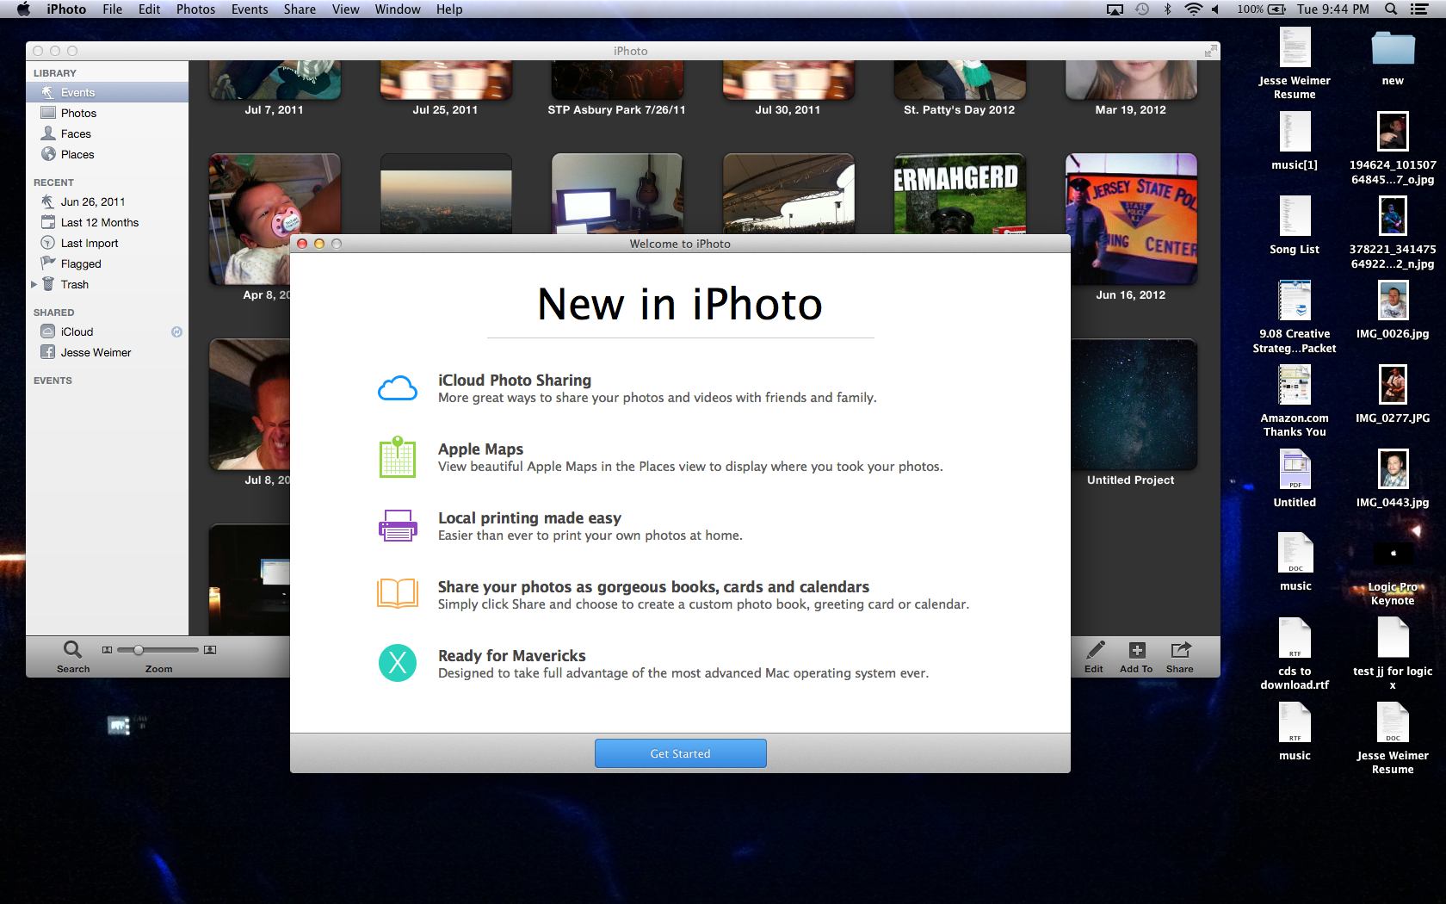
Task: Open the St. Patty's Day 2012 event
Action: pyautogui.click(x=960, y=80)
